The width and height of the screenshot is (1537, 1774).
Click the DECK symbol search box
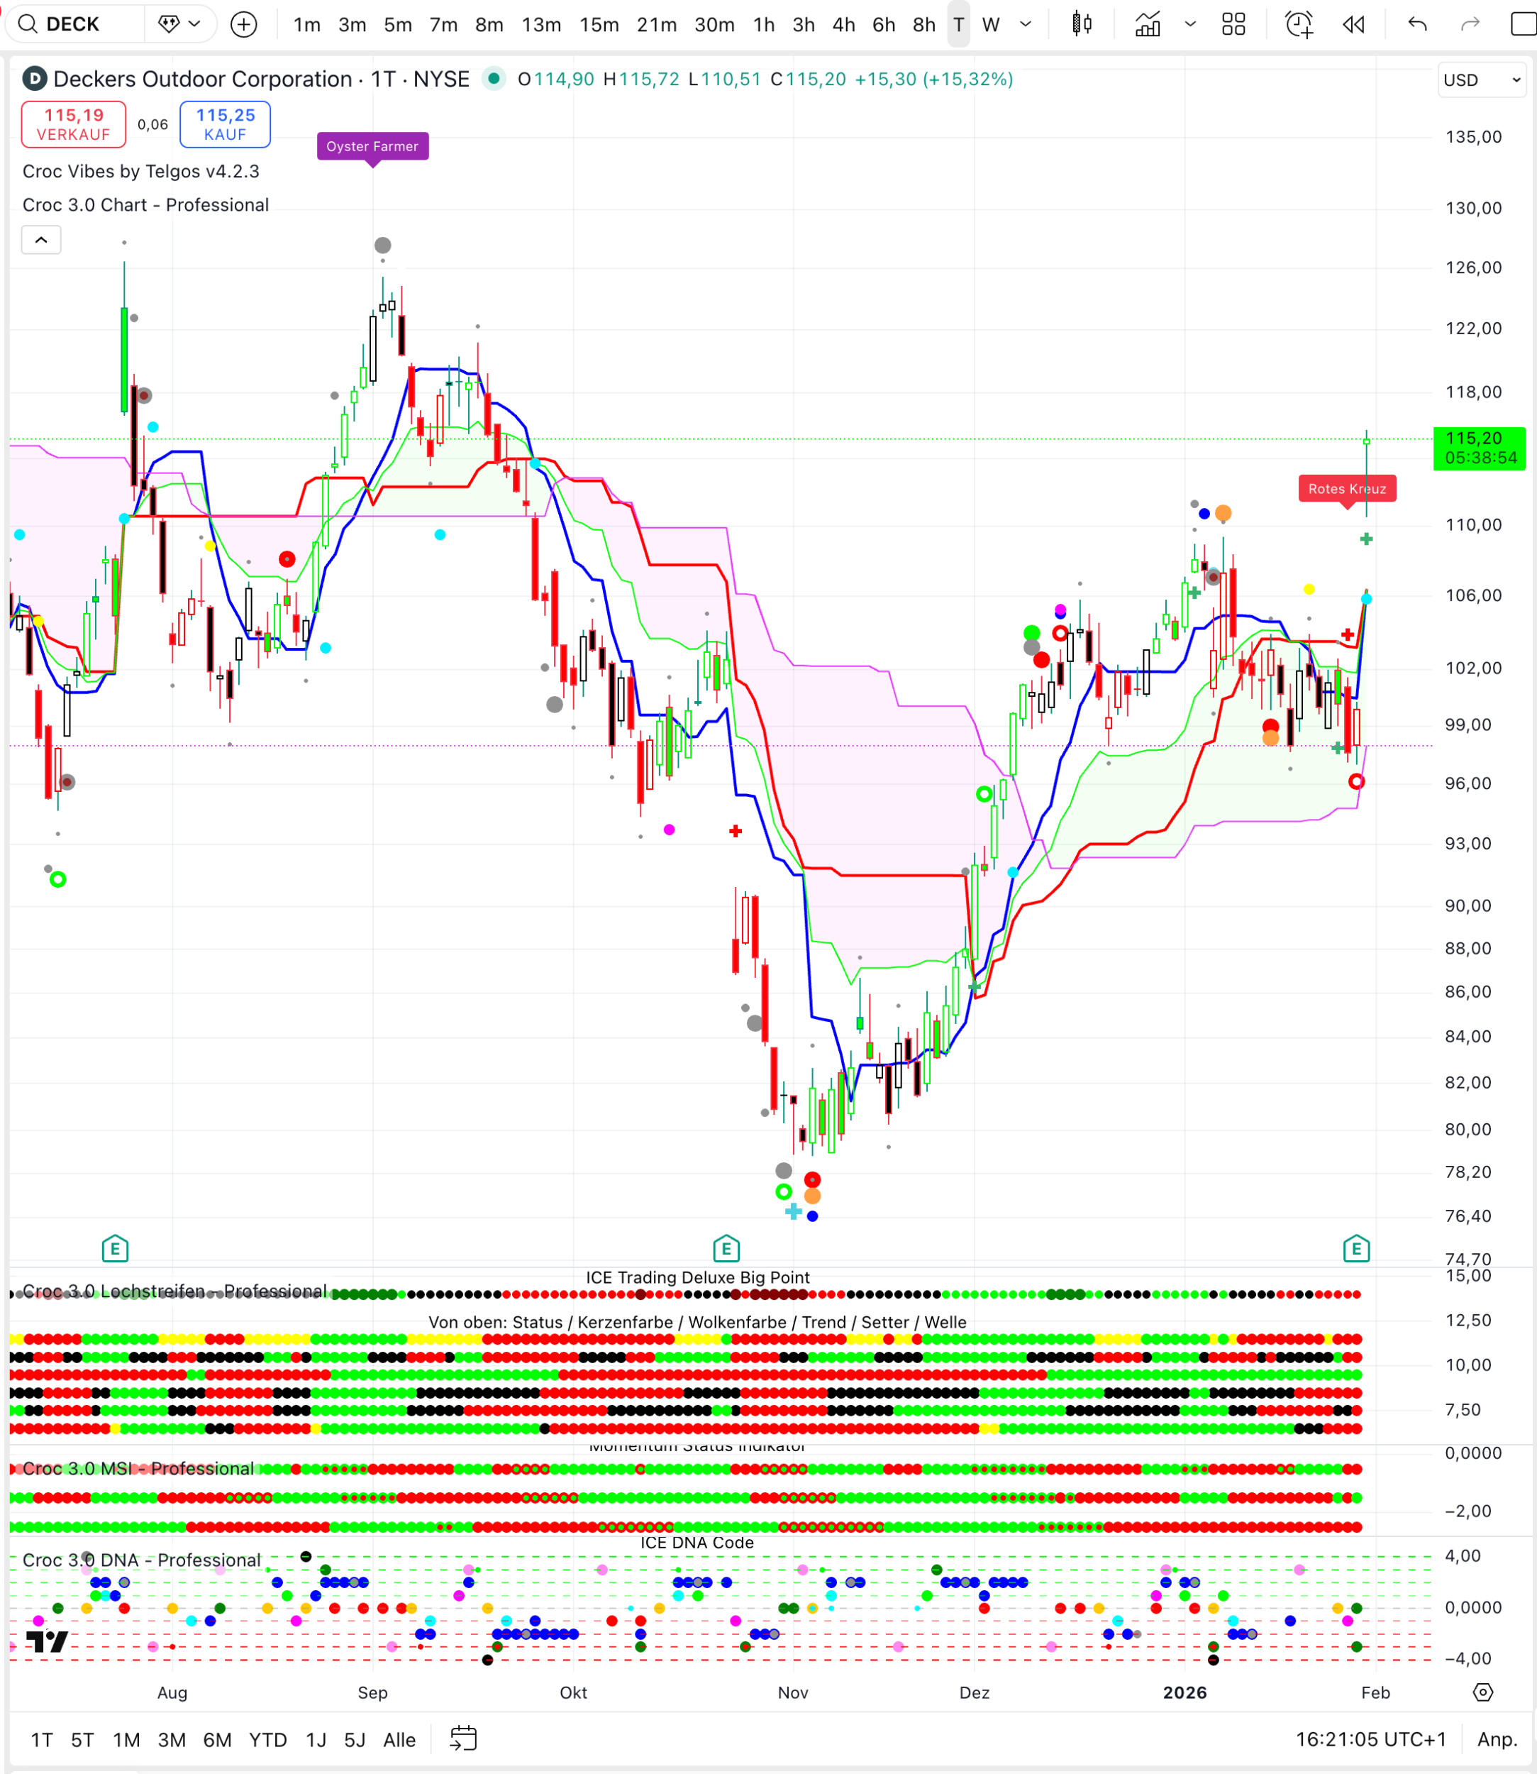coord(73,24)
